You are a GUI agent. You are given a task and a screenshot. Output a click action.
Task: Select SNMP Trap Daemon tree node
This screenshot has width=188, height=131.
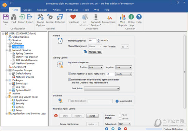click(27, 57)
